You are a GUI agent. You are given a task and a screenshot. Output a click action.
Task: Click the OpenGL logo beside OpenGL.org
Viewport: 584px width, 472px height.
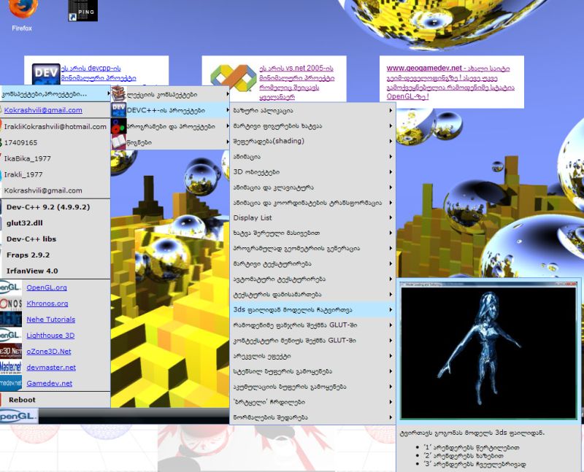tap(11, 287)
